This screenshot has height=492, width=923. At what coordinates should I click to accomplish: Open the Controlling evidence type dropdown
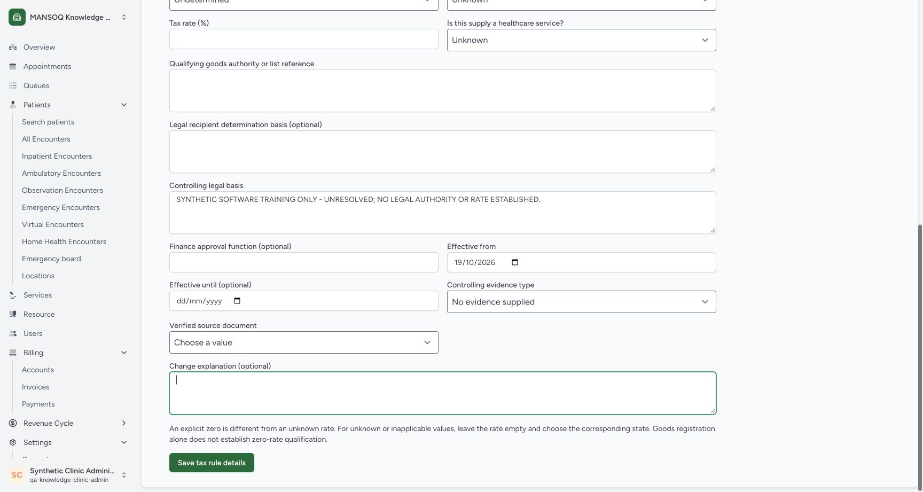click(x=582, y=302)
